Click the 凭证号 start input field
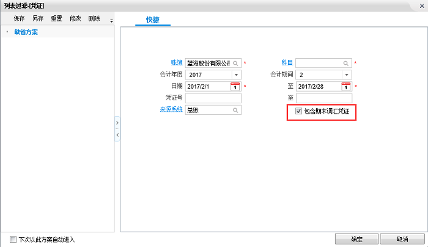Viewport: 428px width, 247px height. (213, 98)
